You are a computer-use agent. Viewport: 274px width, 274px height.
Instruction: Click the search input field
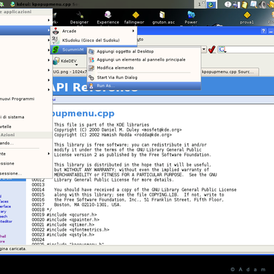250,49
